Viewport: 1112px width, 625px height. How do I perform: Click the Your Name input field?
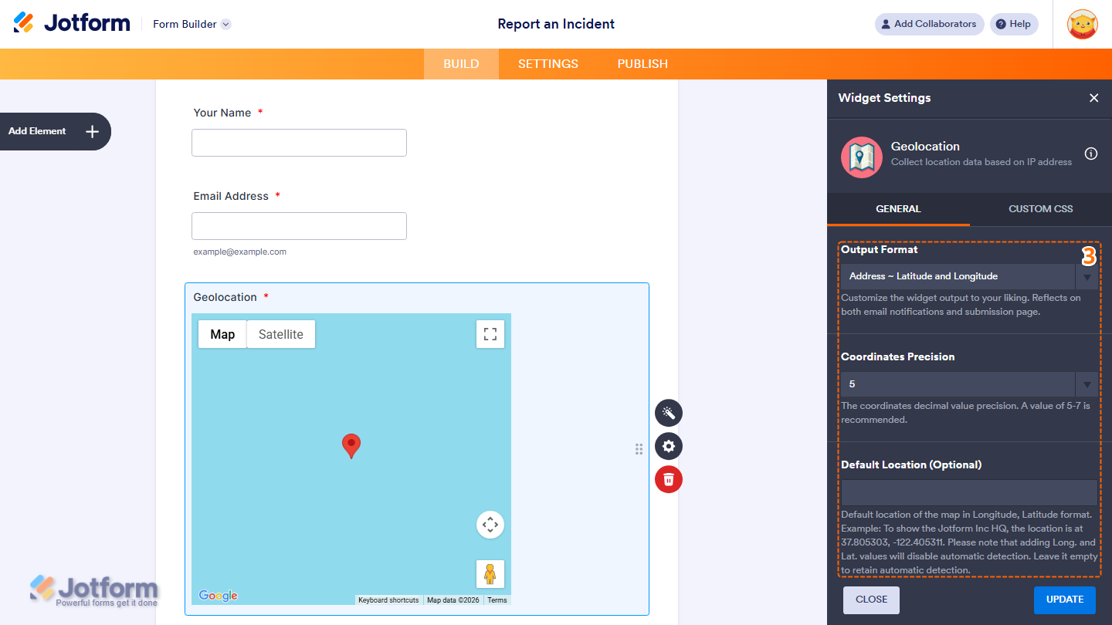click(x=299, y=143)
